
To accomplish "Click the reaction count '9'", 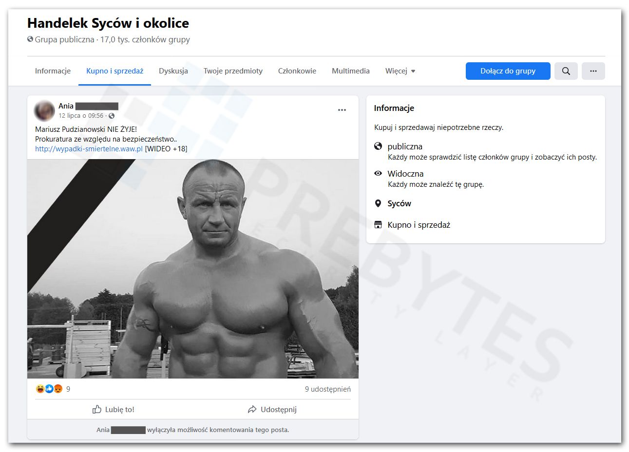I will click(x=68, y=389).
